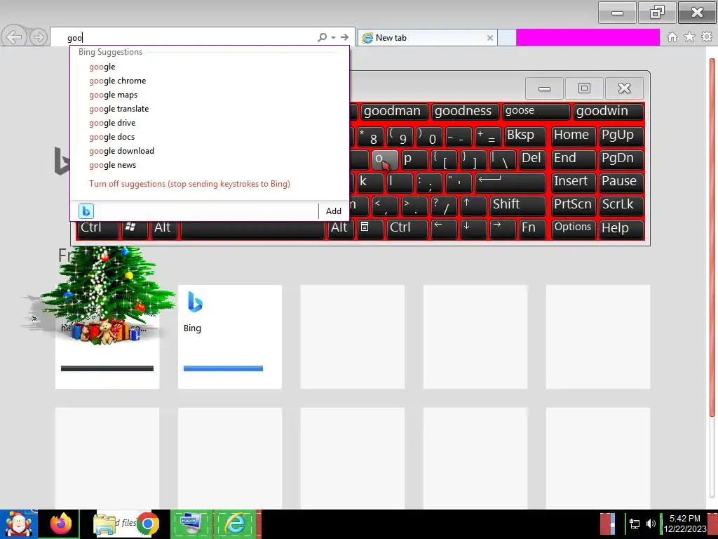Tap the Insert key on on-screen keyboard
718x539 pixels.
tap(574, 182)
